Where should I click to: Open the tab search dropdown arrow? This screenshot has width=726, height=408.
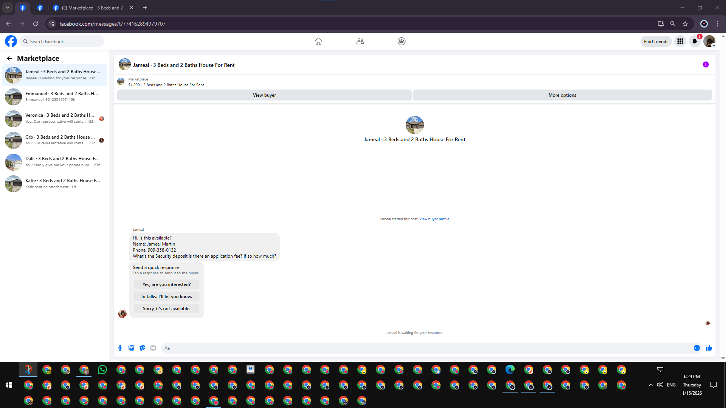(8, 8)
